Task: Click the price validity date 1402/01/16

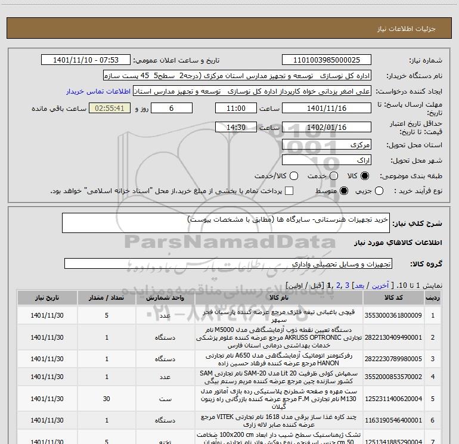Action: coord(327,127)
